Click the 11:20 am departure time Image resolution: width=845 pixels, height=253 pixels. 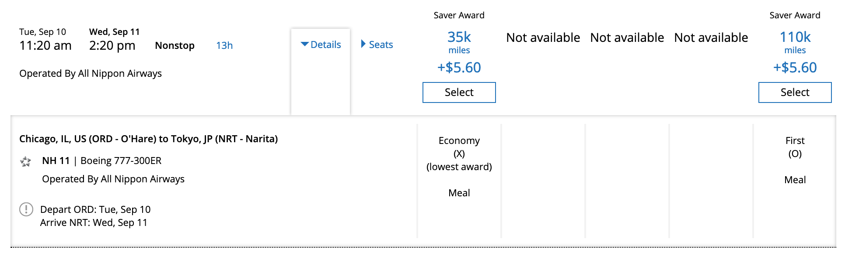pyautogui.click(x=45, y=45)
